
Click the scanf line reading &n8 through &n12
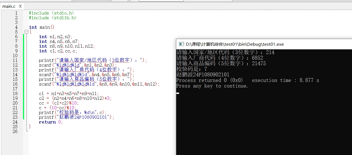point(99,84)
